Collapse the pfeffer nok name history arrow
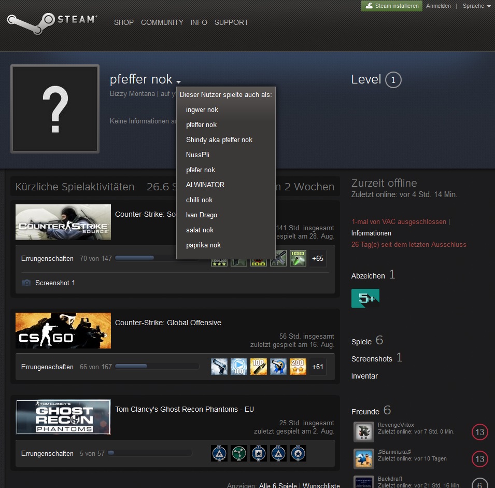 (178, 82)
